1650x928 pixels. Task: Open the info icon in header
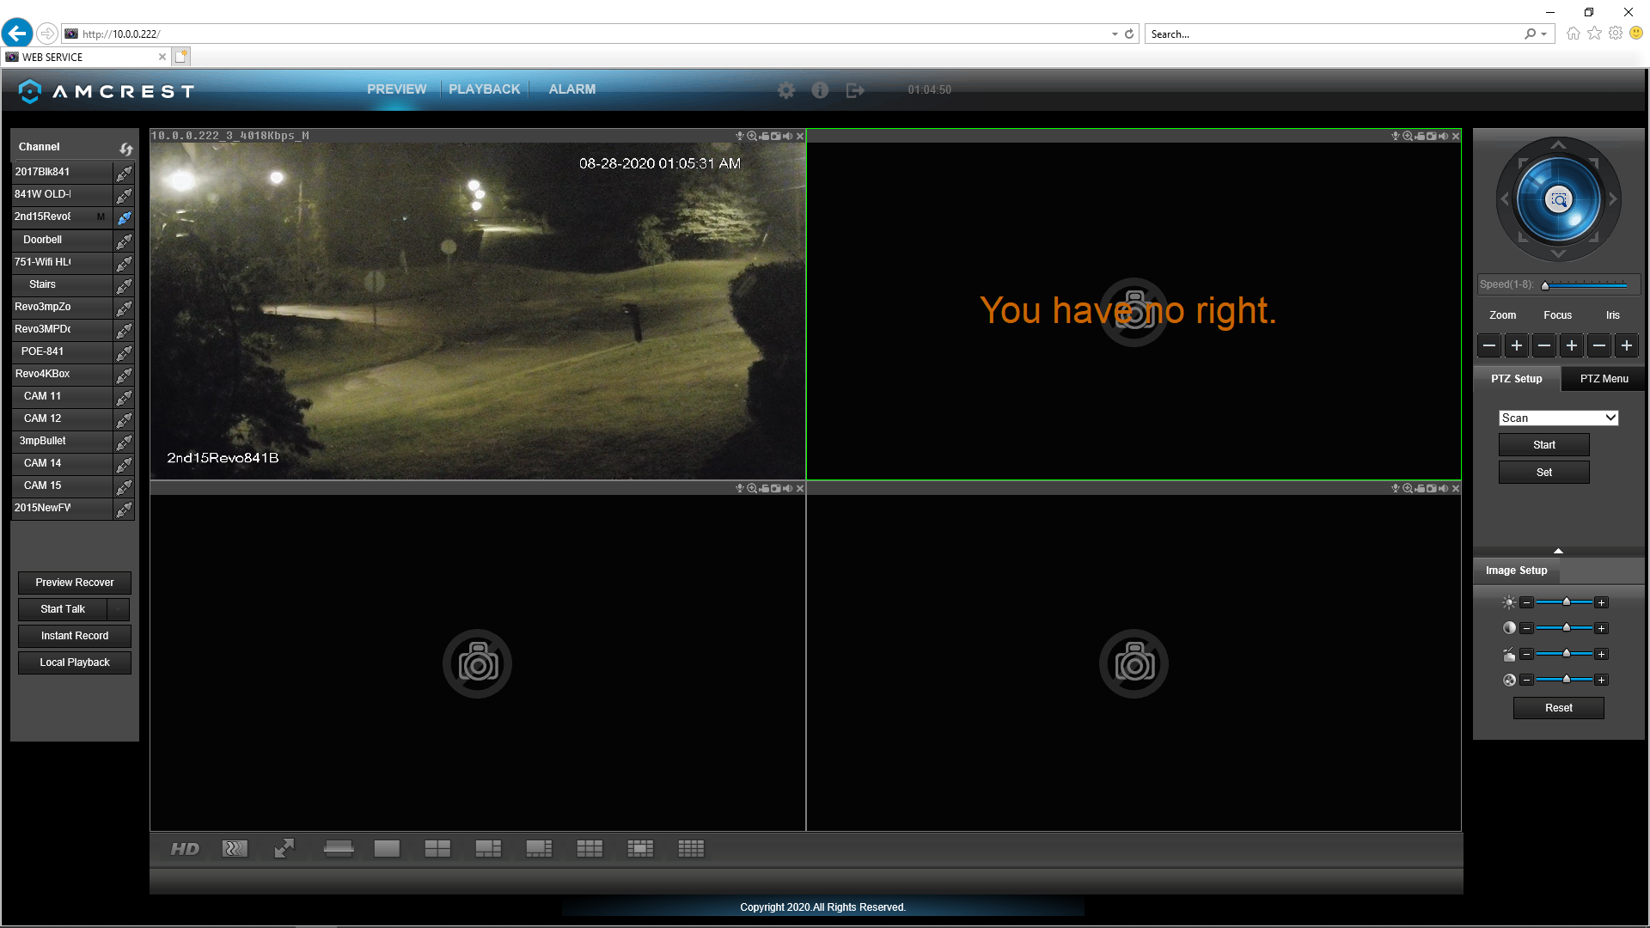tap(820, 90)
